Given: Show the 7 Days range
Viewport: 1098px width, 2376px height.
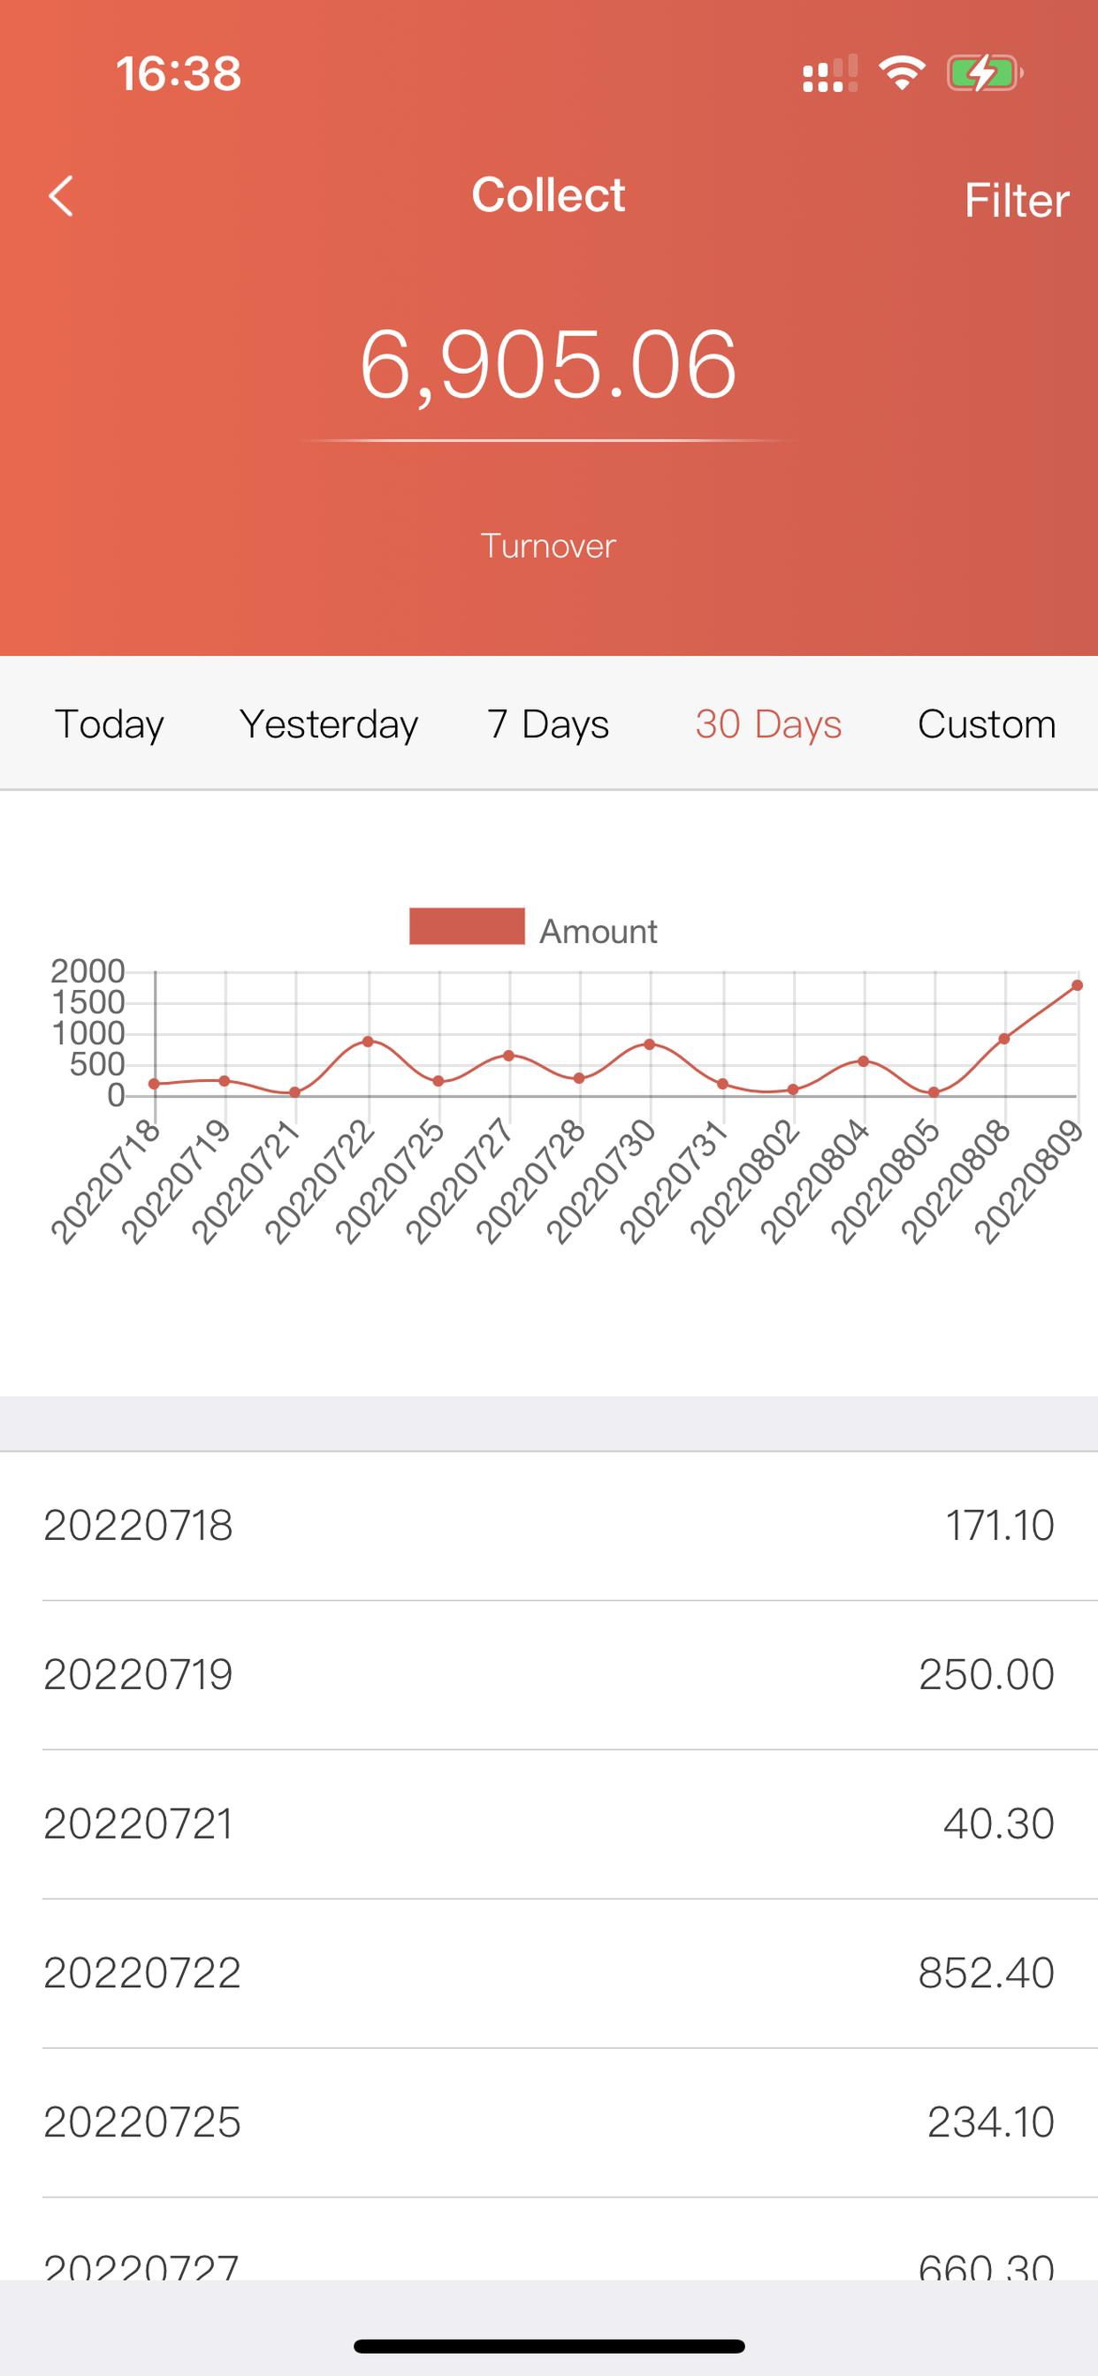Looking at the screenshot, I should pyautogui.click(x=548, y=723).
